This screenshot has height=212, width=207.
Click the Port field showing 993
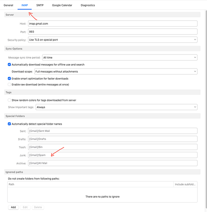pos(113,32)
